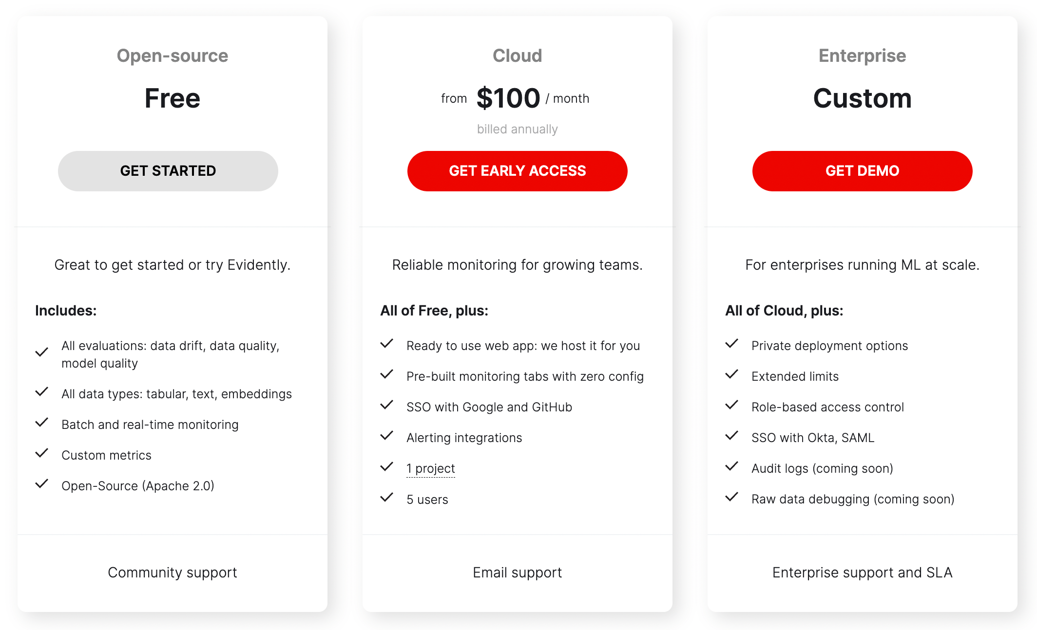Open the 1 project tooltip link
This screenshot has width=1037, height=630.
(430, 468)
